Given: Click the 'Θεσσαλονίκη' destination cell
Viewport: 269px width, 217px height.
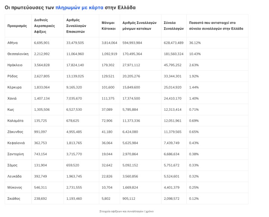Looking at the screenshot, I should [x=18, y=54].
